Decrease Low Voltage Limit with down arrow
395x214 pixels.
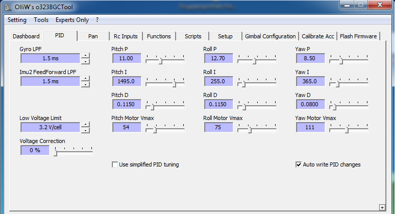86,130
